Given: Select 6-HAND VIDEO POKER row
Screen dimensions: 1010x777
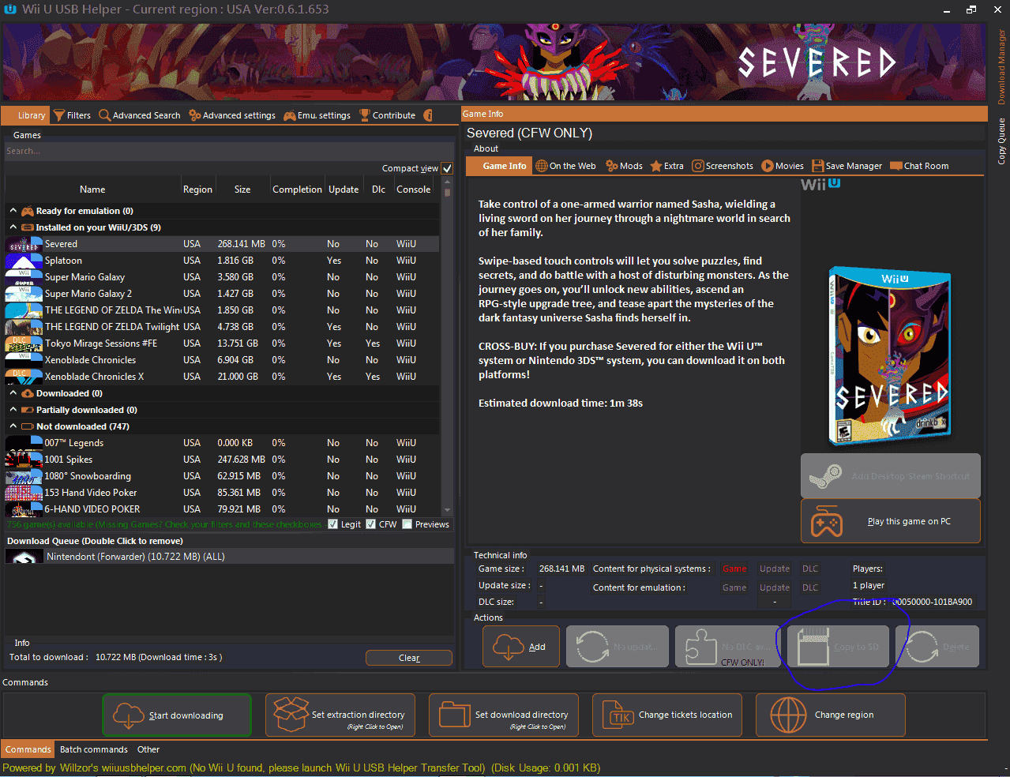Looking at the screenshot, I should point(222,509).
